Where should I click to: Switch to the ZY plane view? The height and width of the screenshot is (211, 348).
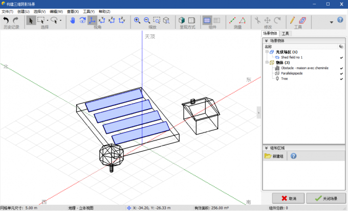[x=122, y=20]
